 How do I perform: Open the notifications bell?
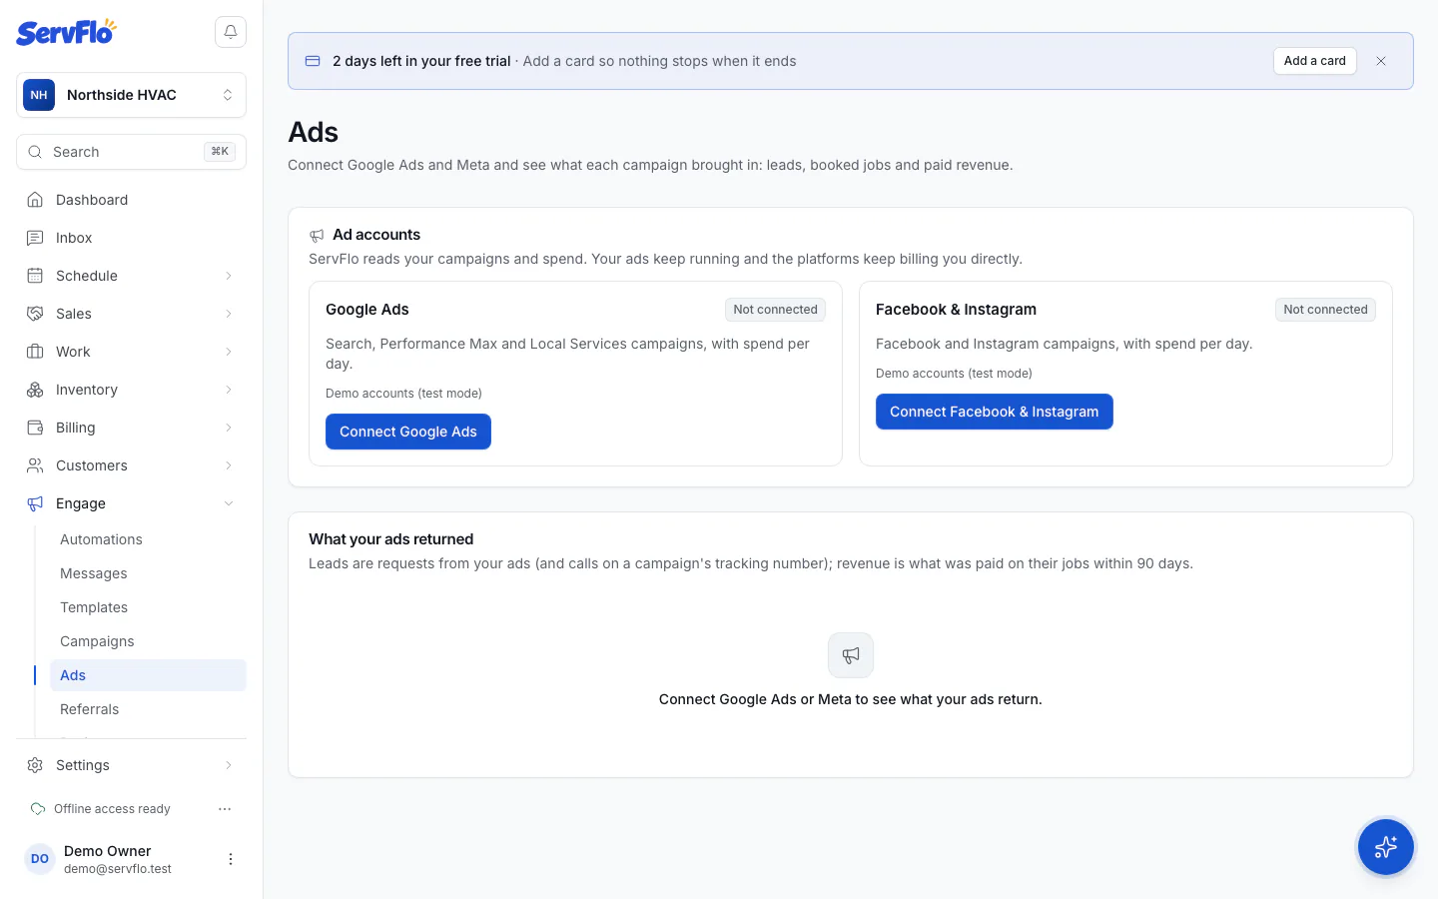pos(231,32)
